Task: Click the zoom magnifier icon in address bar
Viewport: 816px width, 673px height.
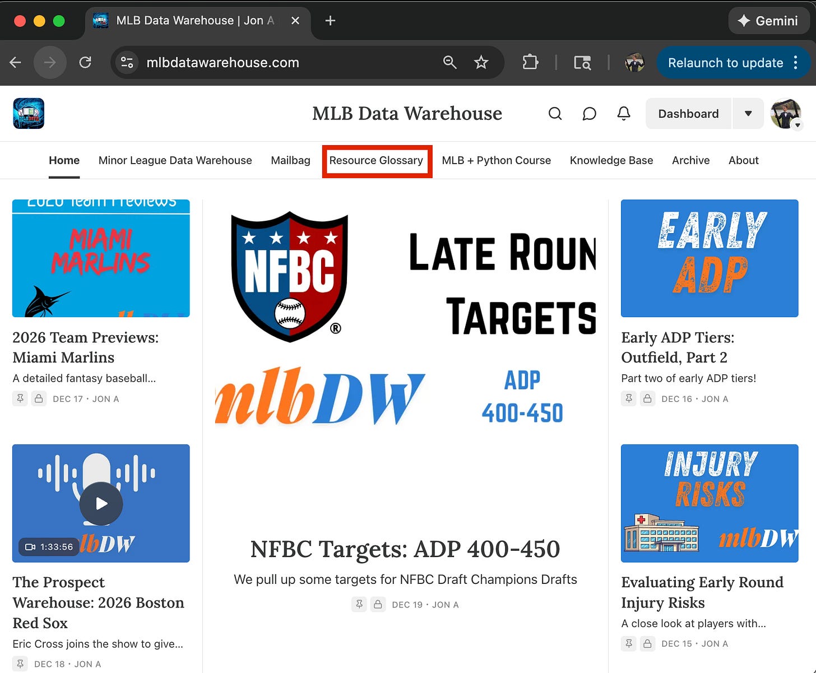Action: coord(450,62)
